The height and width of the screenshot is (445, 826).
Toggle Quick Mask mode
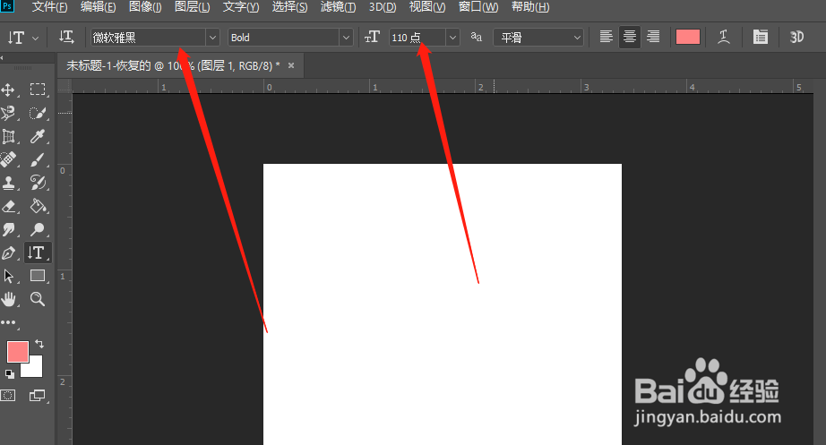8,395
